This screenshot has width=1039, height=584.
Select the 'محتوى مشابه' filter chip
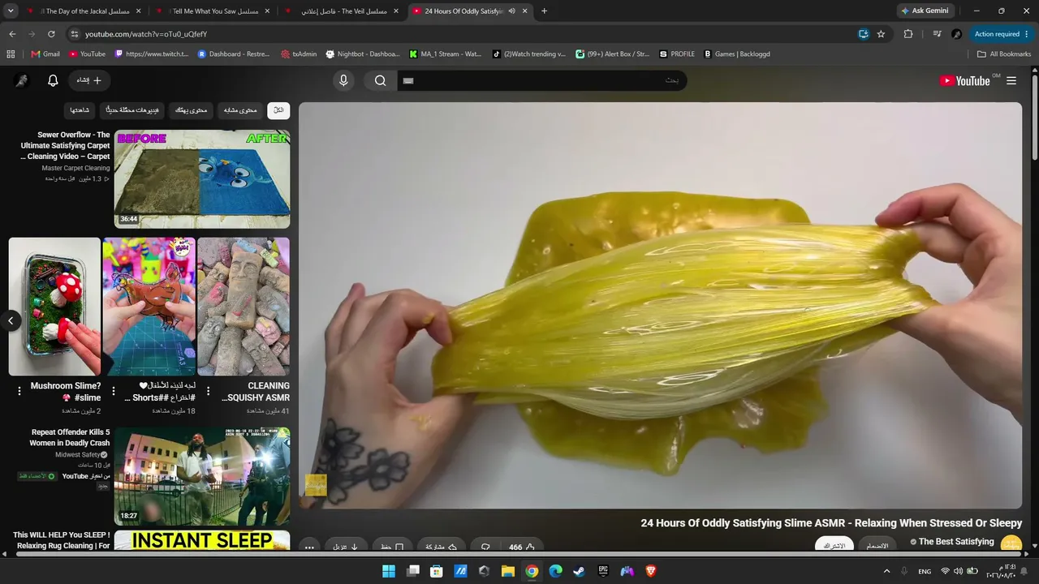[240, 109]
